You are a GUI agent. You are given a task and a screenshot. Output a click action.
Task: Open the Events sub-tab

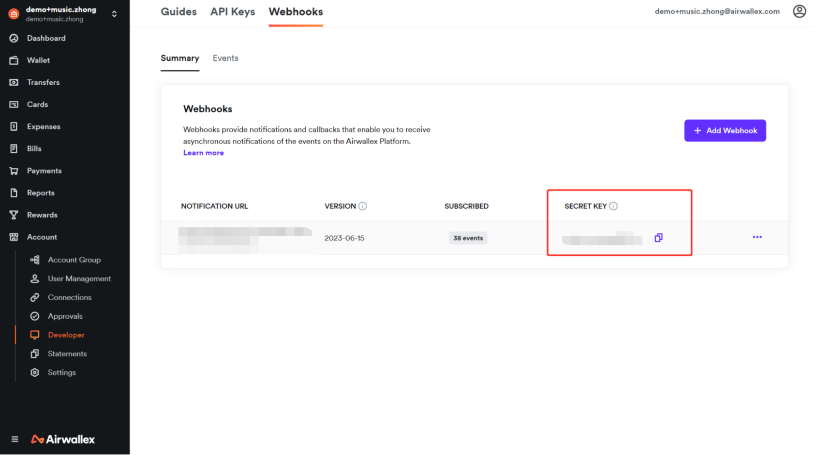[x=225, y=58]
